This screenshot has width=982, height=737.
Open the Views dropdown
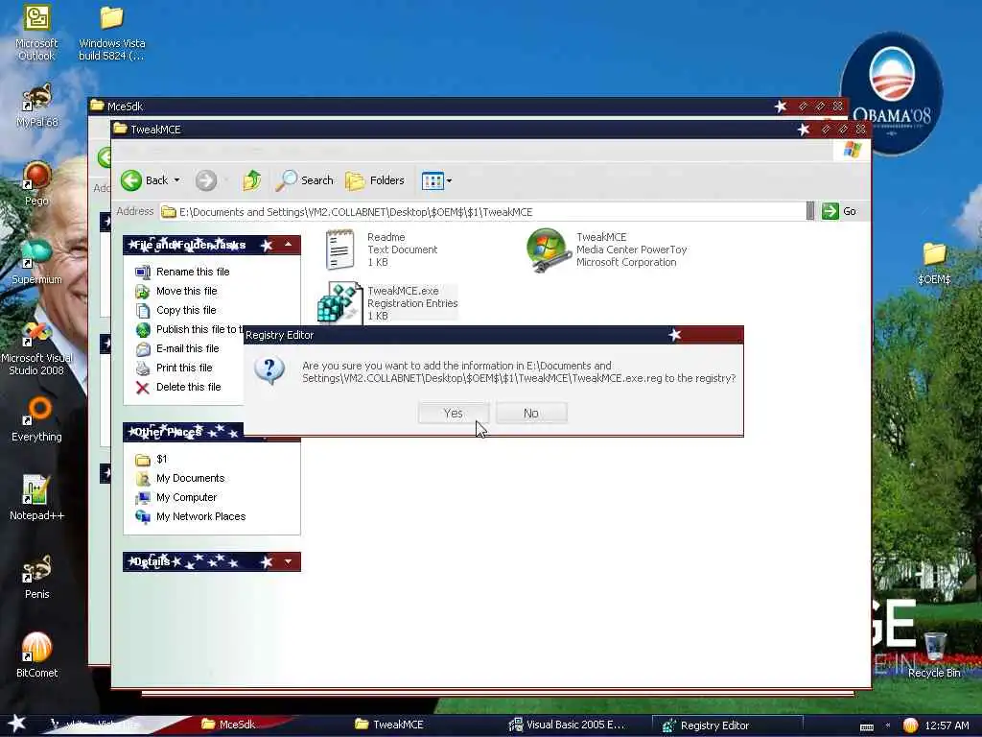[436, 180]
